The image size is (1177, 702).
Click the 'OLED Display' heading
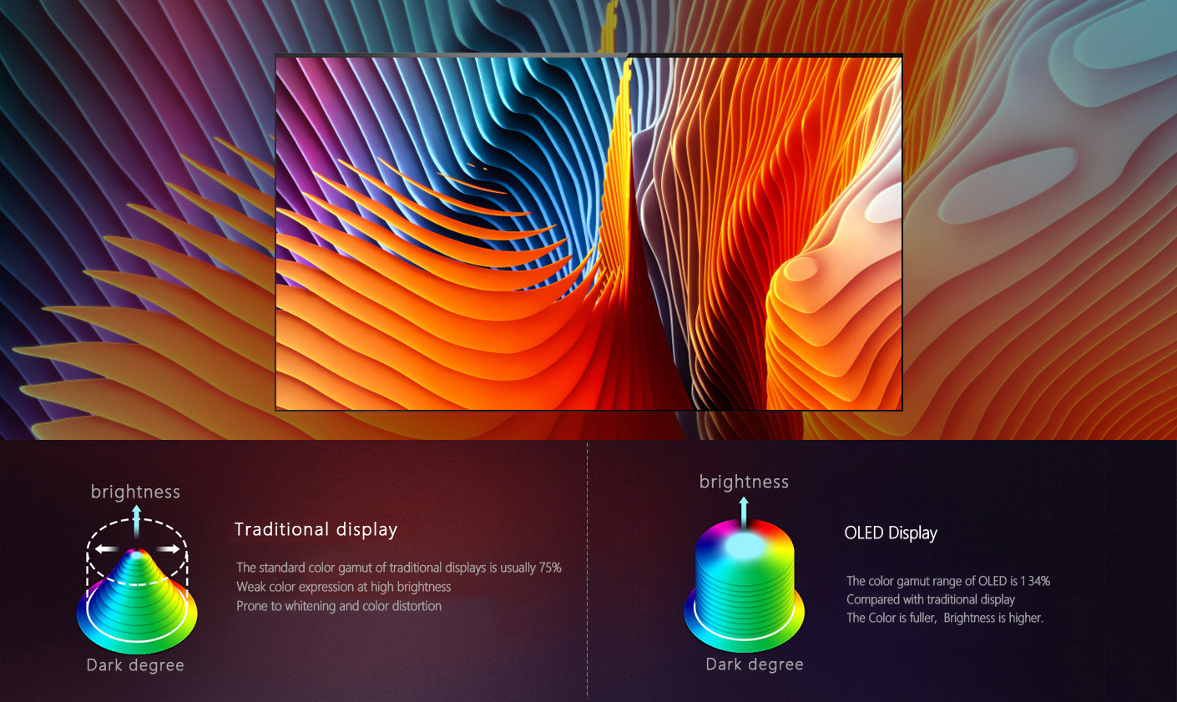891,533
